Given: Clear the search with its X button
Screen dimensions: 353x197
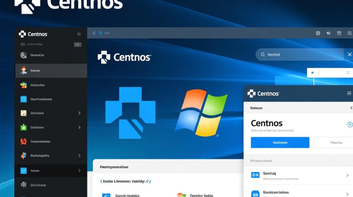Looking at the screenshot, I should [349, 54].
